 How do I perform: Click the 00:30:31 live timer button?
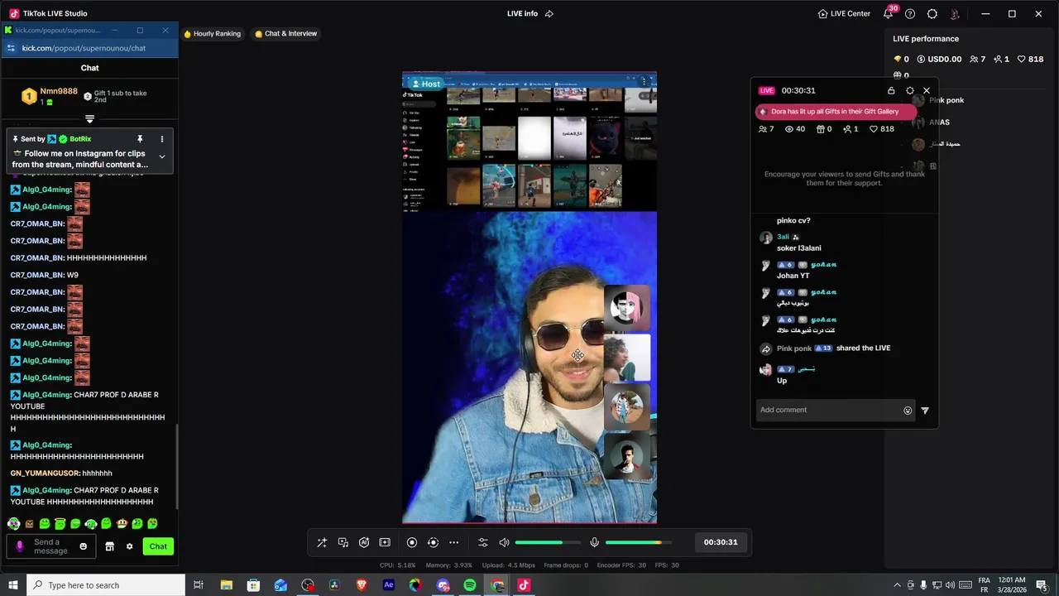point(721,542)
